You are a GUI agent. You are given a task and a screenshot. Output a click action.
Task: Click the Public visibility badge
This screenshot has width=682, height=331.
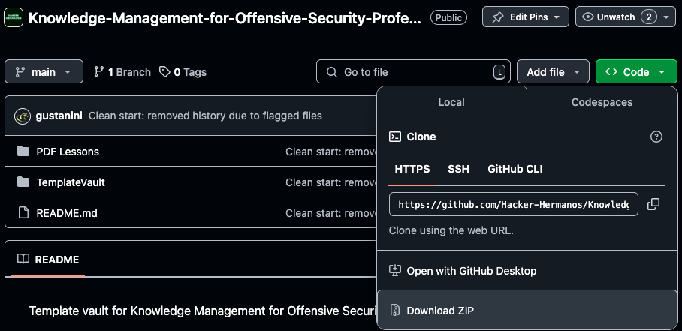coord(449,17)
